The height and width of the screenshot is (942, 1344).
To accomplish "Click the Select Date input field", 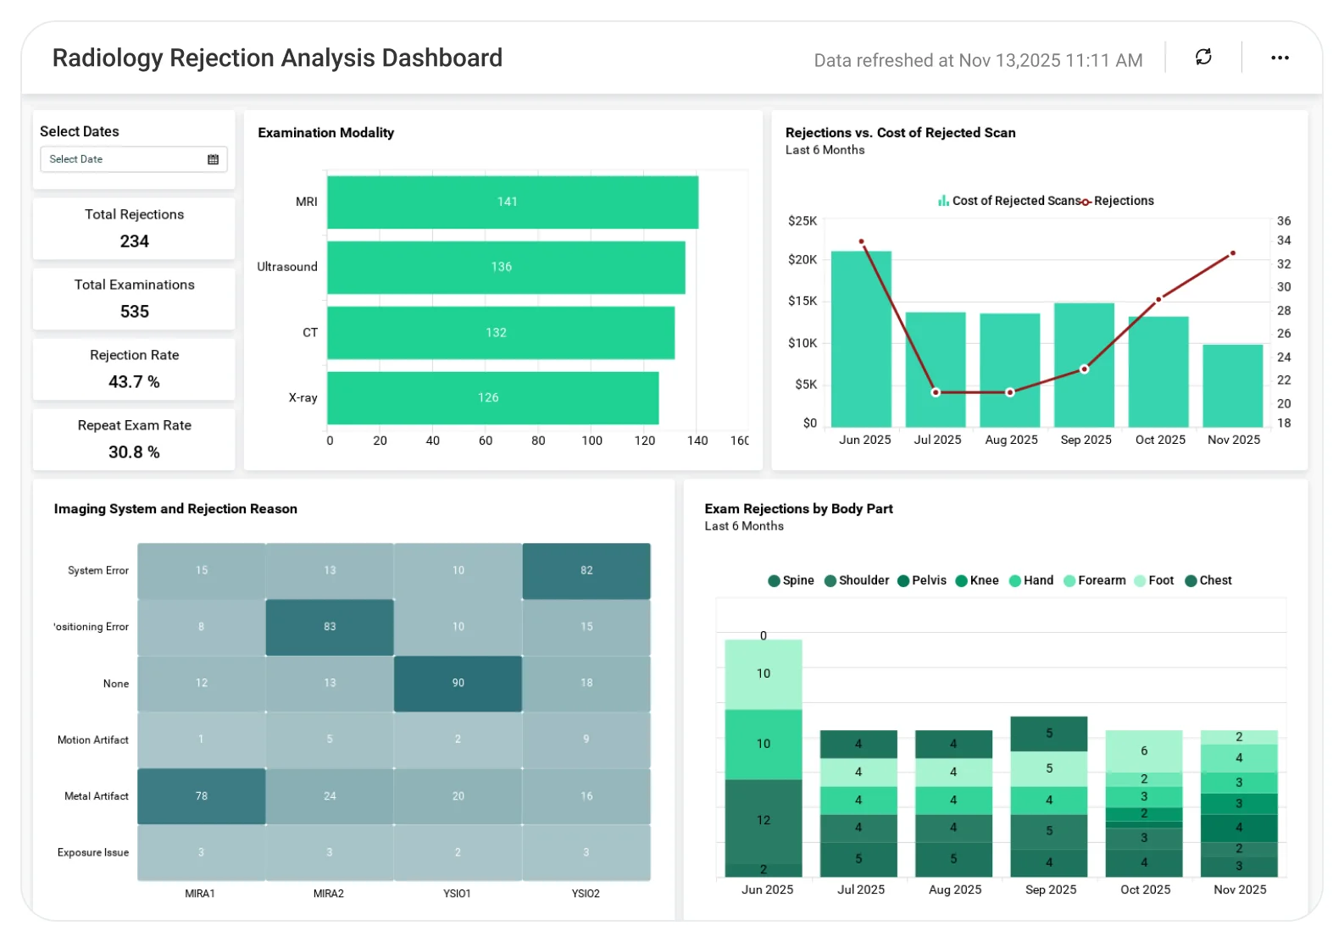I will pos(134,159).
